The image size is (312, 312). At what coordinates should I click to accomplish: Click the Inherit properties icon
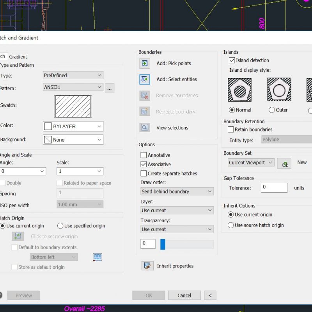pyautogui.click(x=147, y=266)
